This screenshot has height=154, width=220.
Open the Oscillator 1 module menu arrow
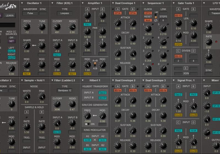22,3
